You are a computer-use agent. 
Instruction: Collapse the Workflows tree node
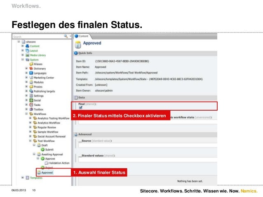[x=26, y=114]
